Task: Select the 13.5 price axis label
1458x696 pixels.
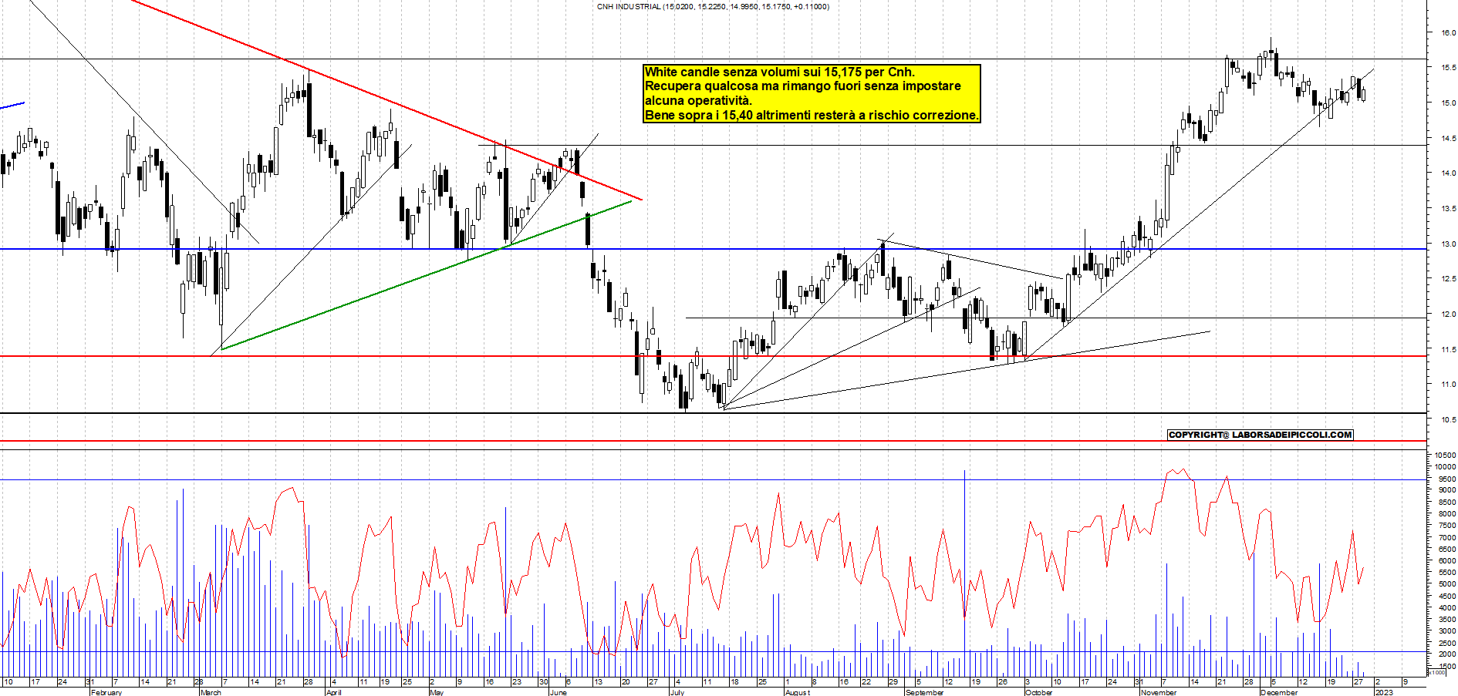Action: coord(1448,209)
